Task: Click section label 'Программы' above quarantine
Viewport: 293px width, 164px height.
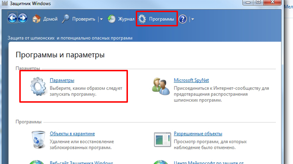Action: [x=28, y=122]
